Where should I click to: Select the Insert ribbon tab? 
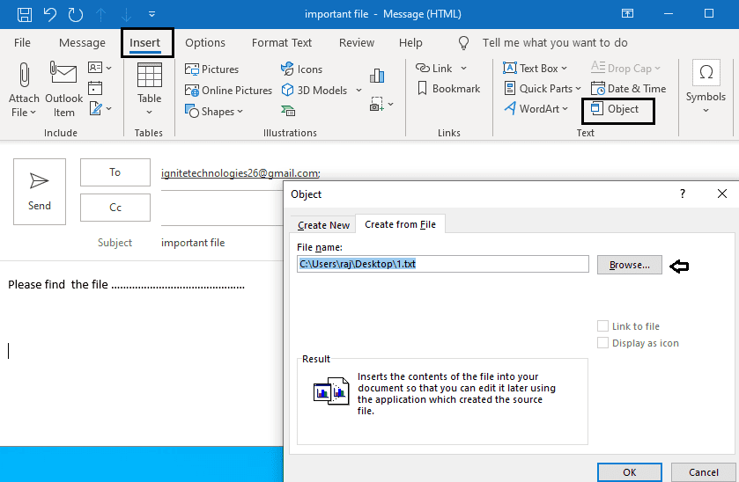click(x=144, y=43)
